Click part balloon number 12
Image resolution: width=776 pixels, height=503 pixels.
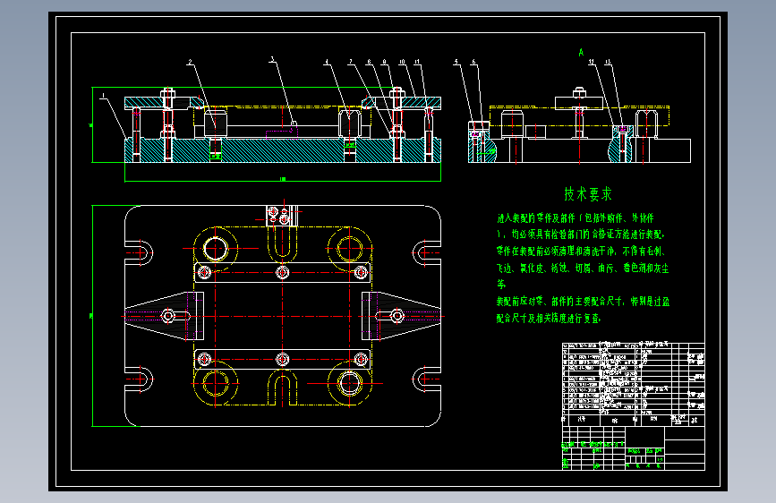592,63
